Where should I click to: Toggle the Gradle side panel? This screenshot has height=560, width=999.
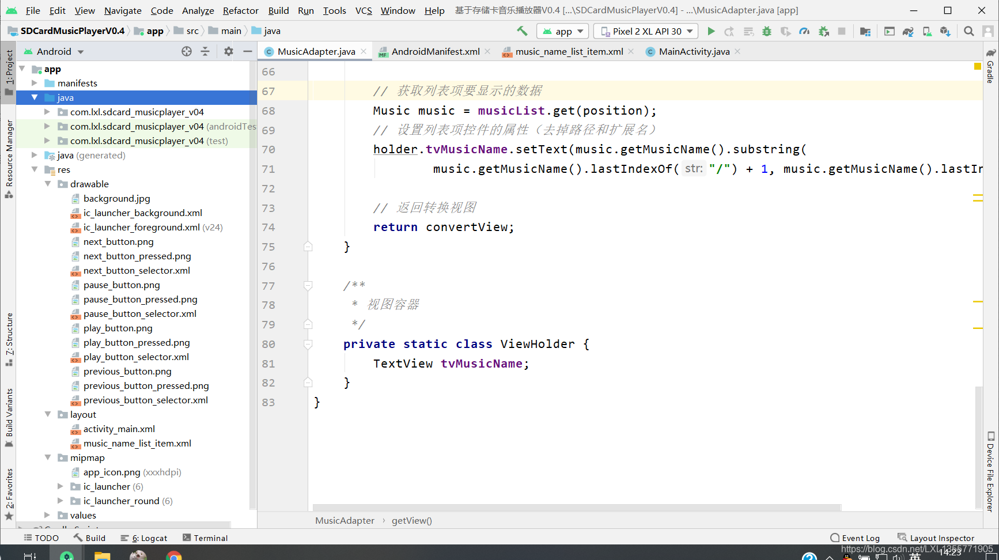point(990,66)
